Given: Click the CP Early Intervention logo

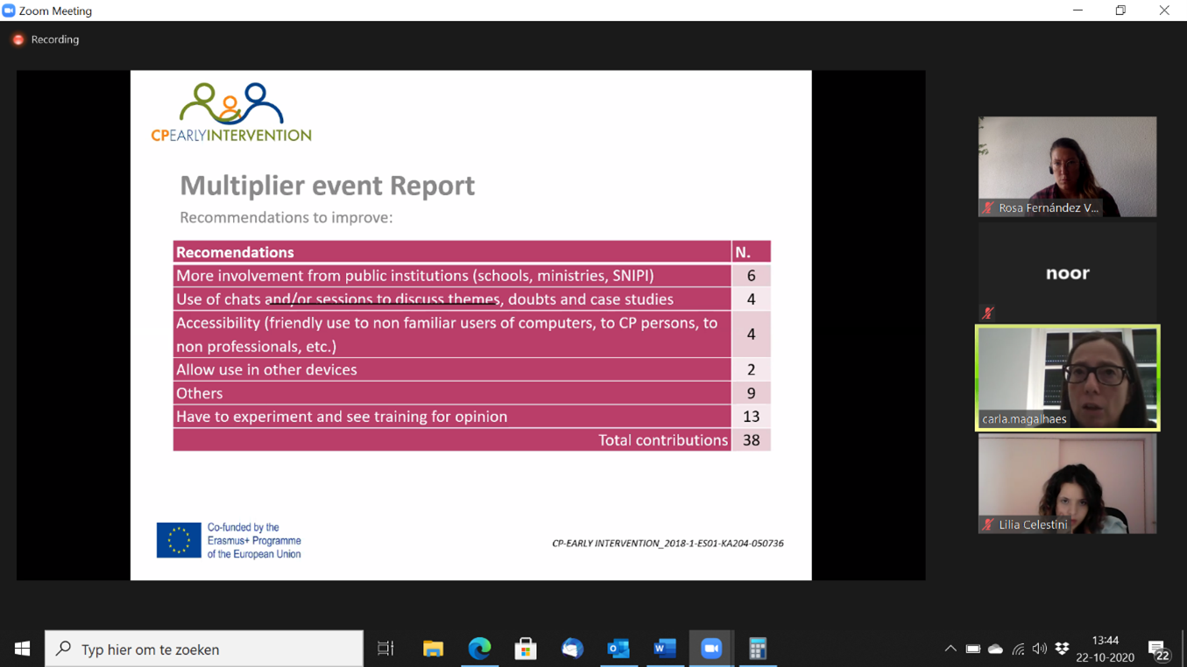Looking at the screenshot, I should click(231, 112).
